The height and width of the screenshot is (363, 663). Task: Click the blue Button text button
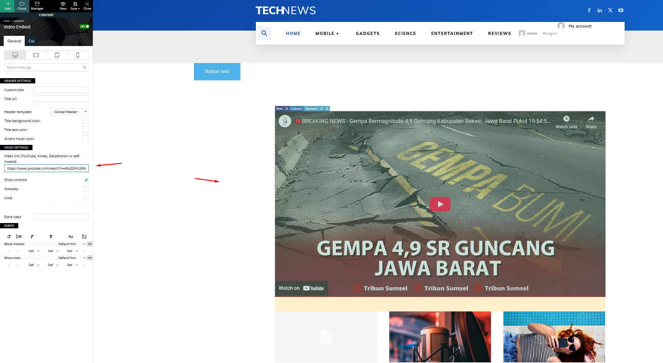[x=217, y=72]
